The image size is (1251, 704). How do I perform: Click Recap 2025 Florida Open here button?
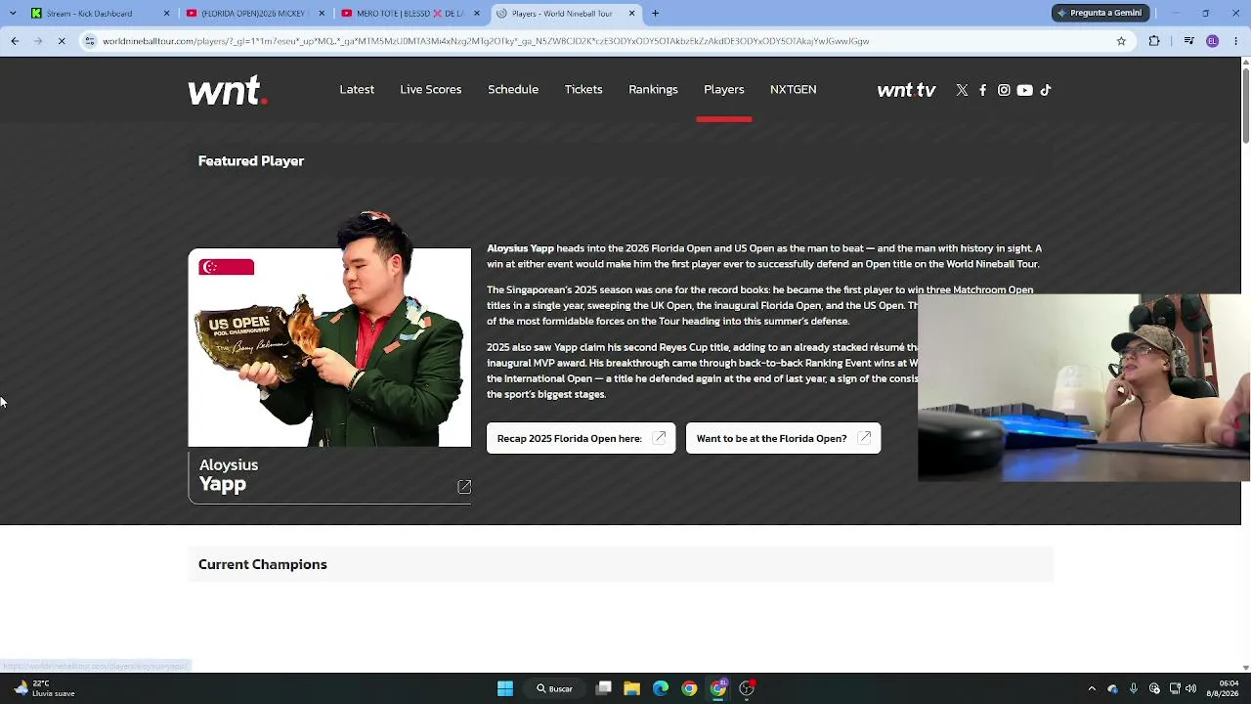pyautogui.click(x=581, y=438)
